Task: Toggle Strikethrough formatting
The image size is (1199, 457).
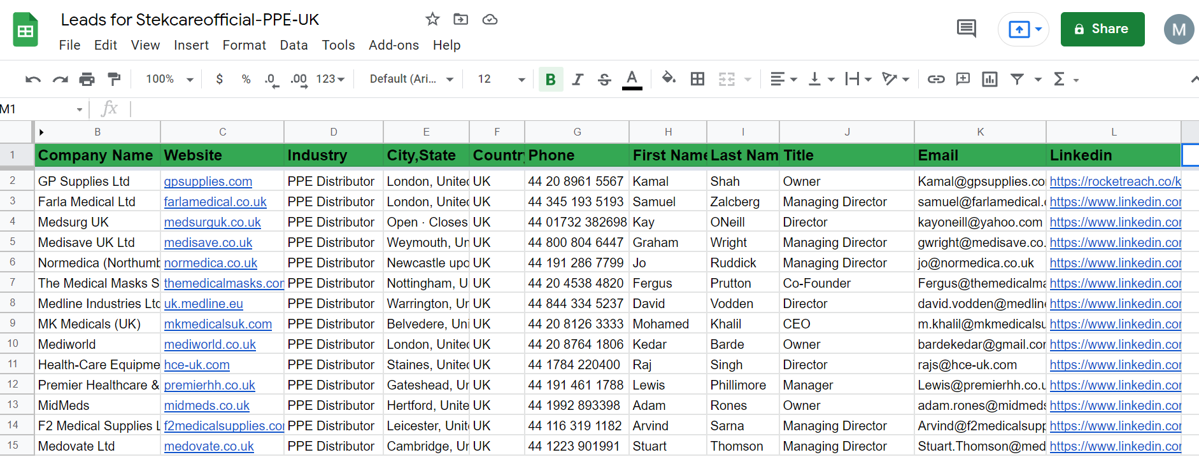Action: 604,79
